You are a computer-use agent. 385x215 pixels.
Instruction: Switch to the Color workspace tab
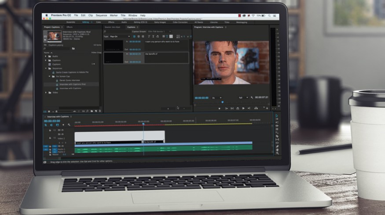pyautogui.click(x=98, y=22)
